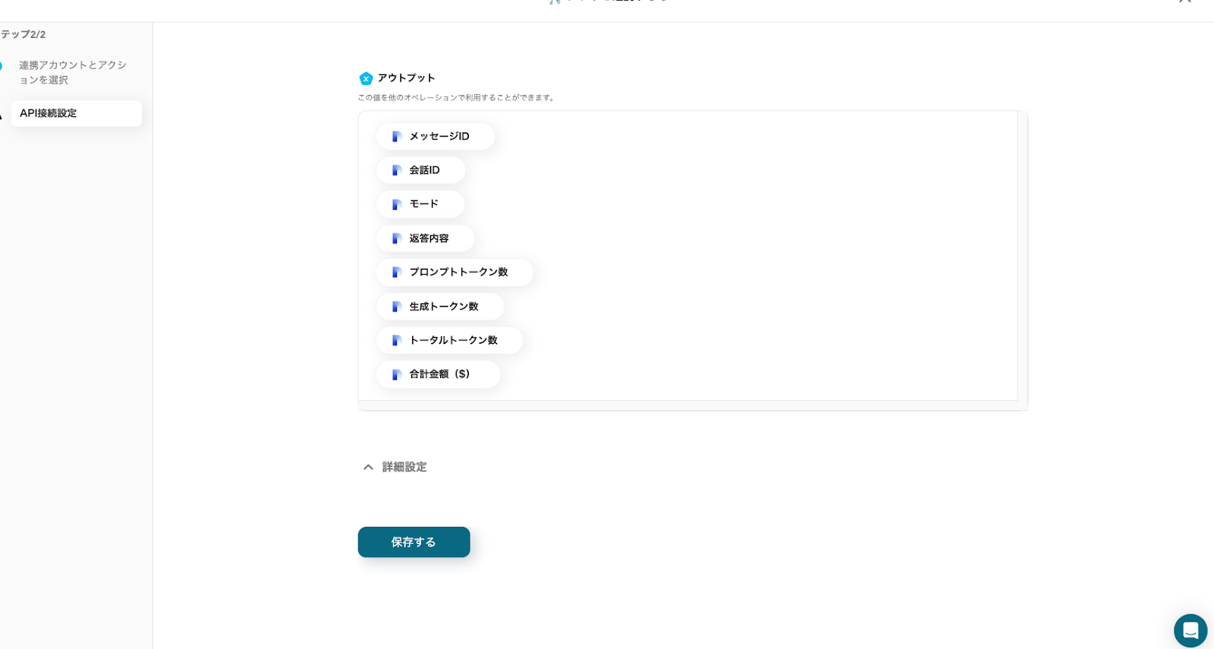The height and width of the screenshot is (649, 1214).
Task: Open the API接続設定 step
Action: point(76,113)
